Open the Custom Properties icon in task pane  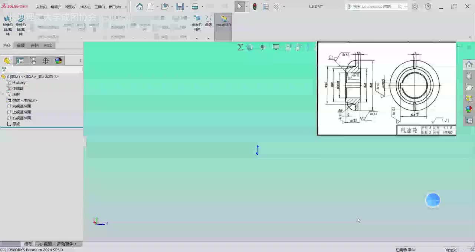click(469, 120)
